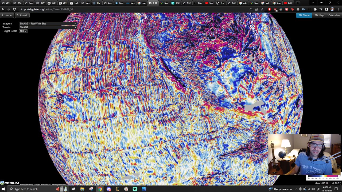
Task: Expand the tab search chevron
Action: [313, 3]
